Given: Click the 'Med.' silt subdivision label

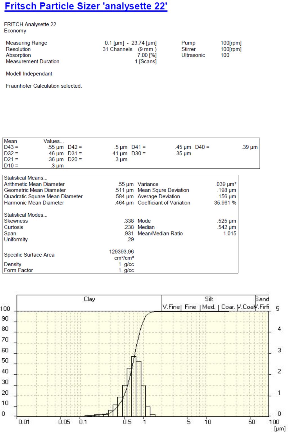Looking at the screenshot, I should coord(208,307).
